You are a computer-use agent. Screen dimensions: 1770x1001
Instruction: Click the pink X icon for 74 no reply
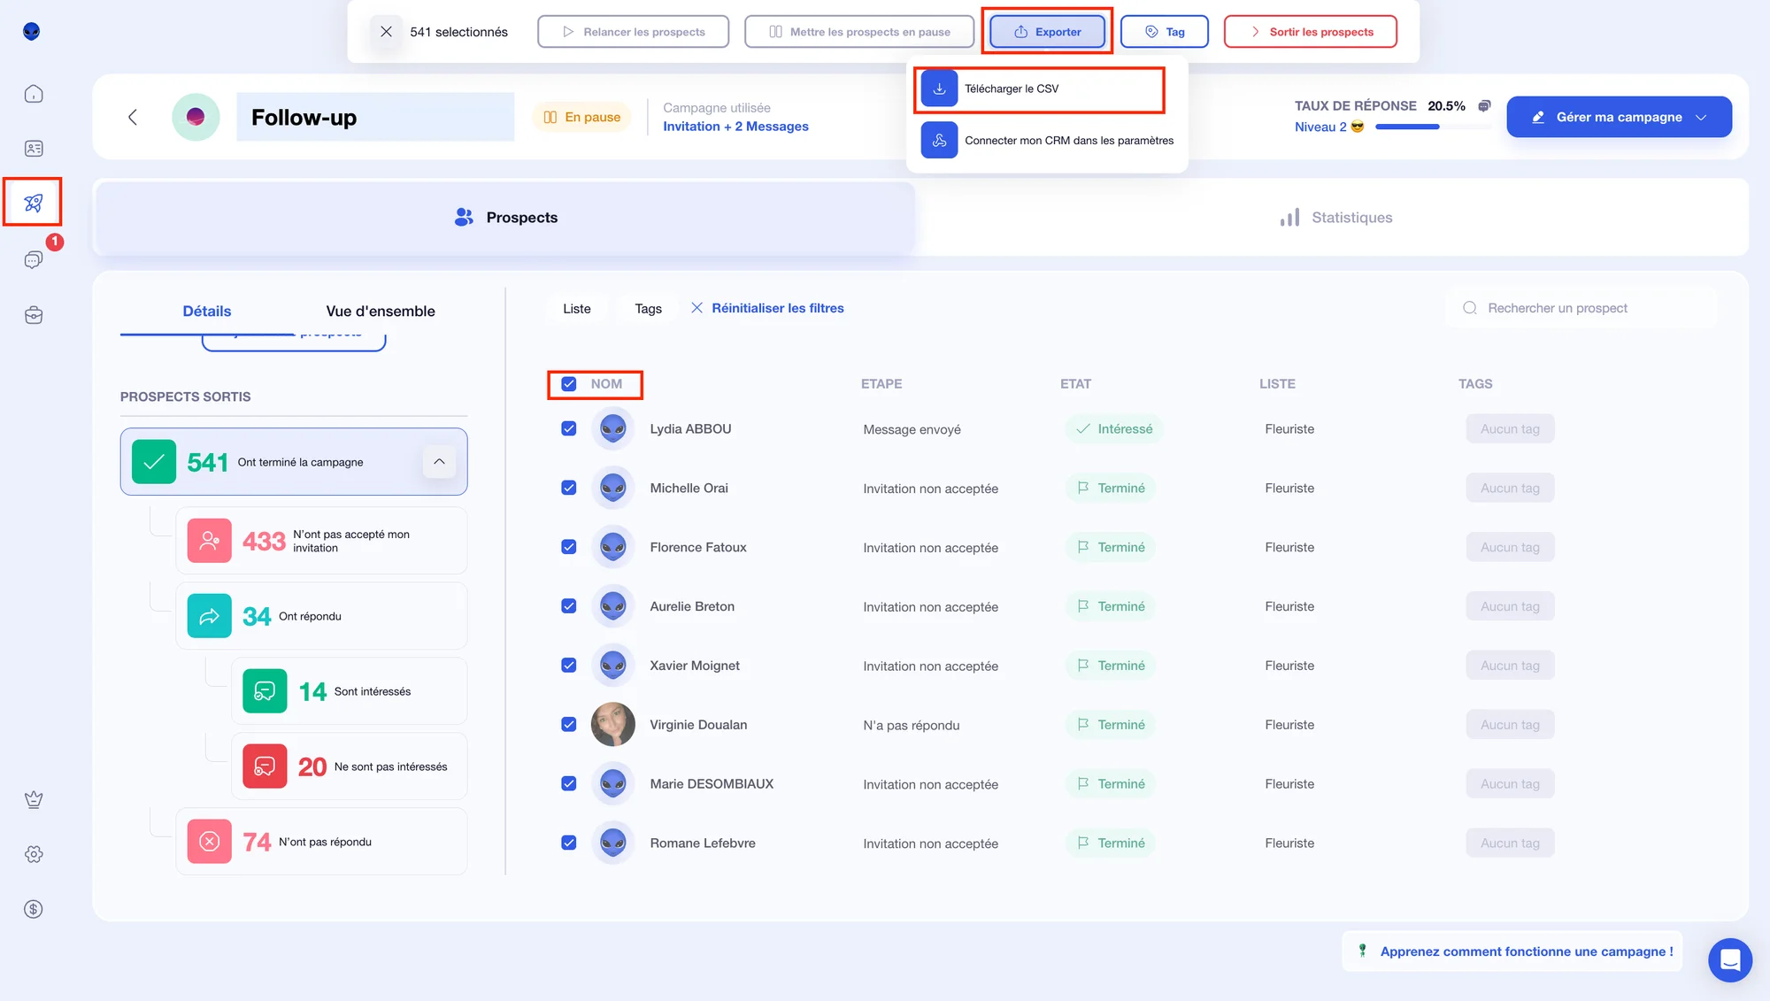coord(210,842)
